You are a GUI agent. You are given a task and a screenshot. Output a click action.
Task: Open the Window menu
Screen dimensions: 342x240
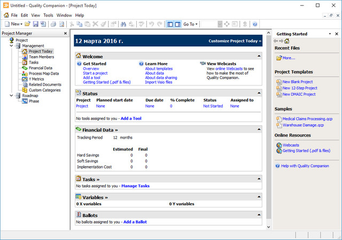click(x=64, y=15)
